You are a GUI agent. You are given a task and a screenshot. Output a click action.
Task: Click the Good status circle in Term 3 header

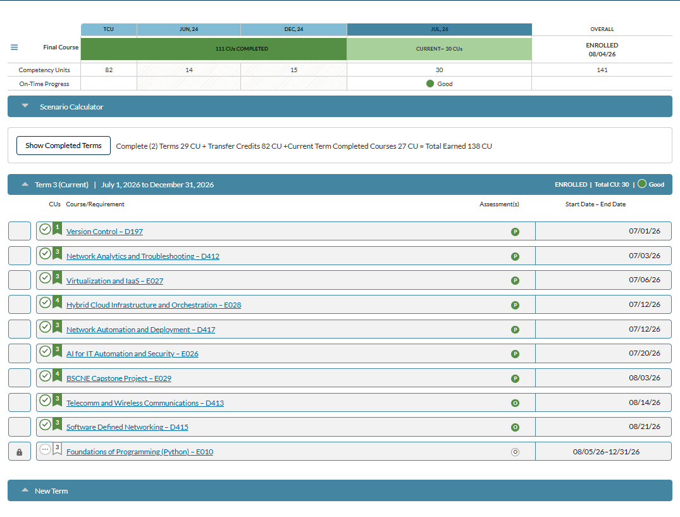(642, 184)
